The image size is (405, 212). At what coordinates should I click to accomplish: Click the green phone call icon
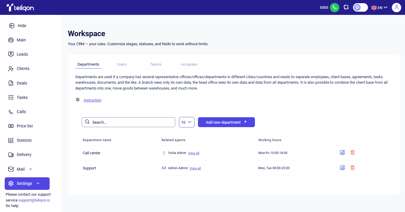click(334, 8)
